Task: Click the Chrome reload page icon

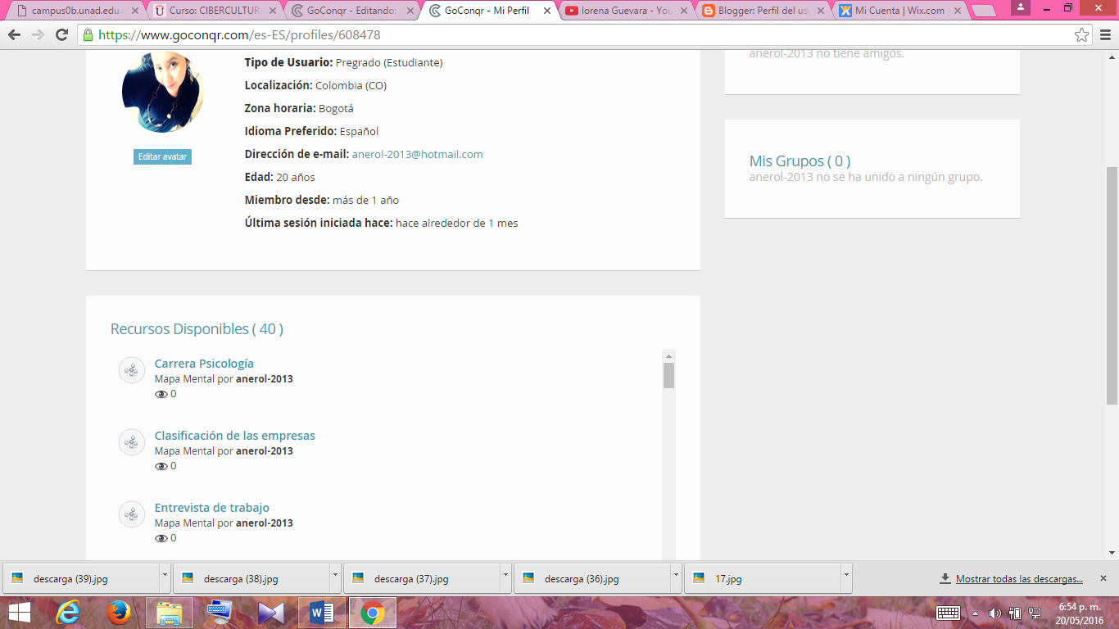Action: pyautogui.click(x=61, y=35)
